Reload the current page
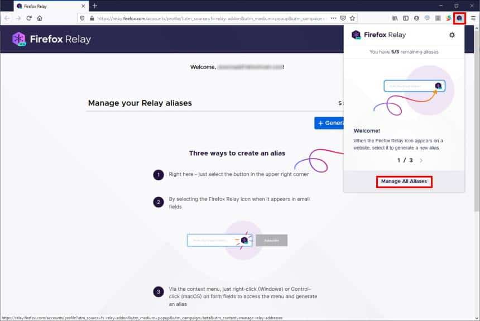The width and height of the screenshot is (480, 321). coord(29,18)
